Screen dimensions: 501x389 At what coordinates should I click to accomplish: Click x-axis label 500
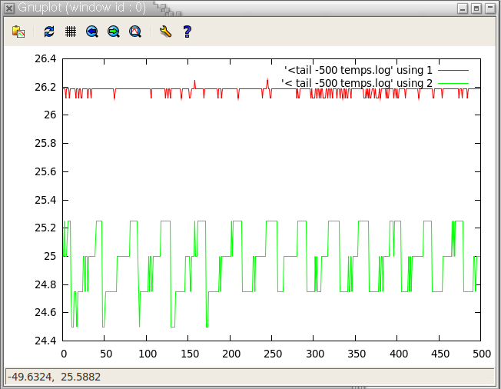pyautogui.click(x=482, y=354)
